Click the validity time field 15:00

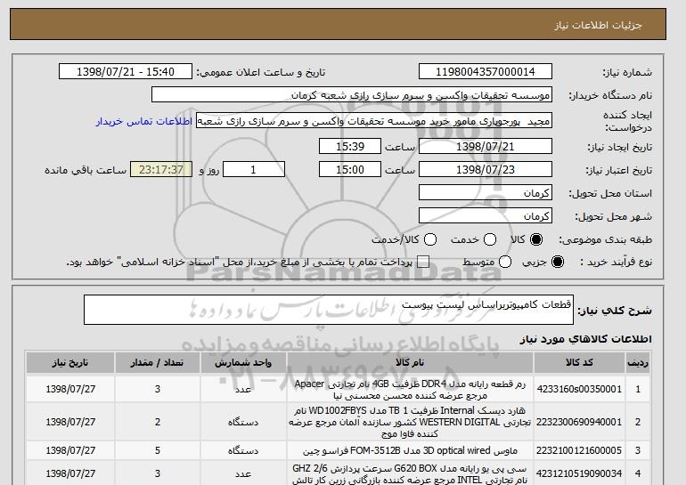[x=350, y=170]
